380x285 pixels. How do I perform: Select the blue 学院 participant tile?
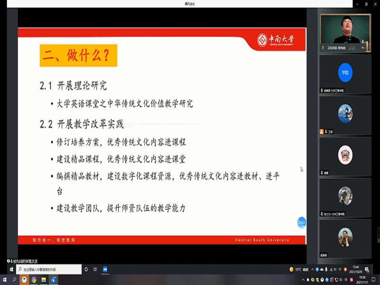click(x=345, y=73)
